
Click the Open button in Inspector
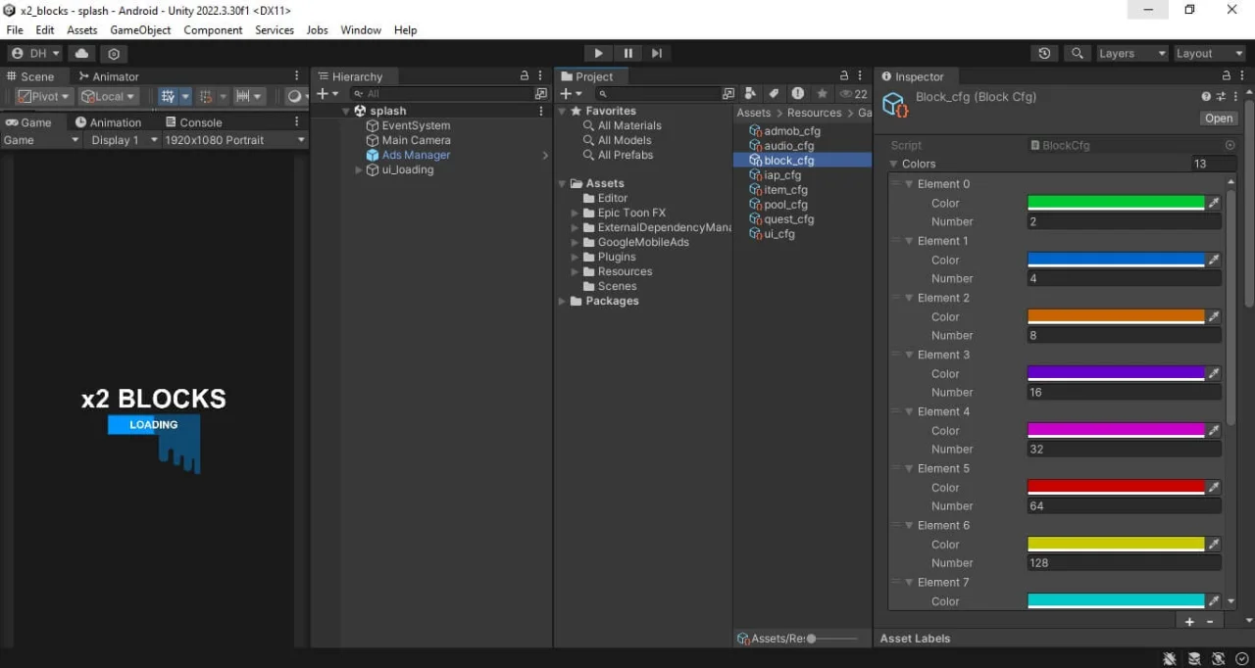click(x=1219, y=119)
